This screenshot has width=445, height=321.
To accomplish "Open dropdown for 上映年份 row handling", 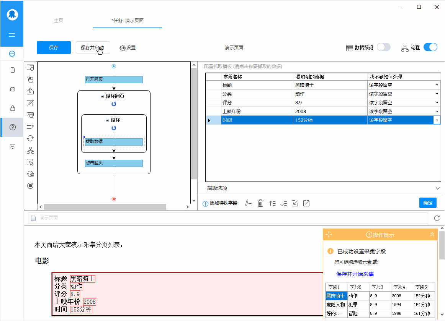I will pyautogui.click(x=437, y=111).
